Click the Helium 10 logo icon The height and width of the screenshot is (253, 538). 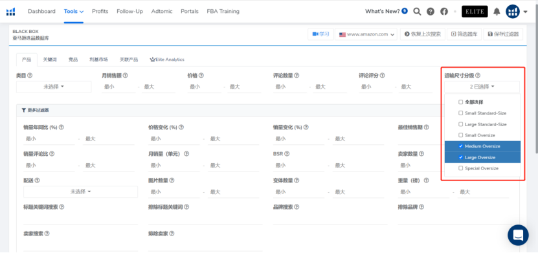(10, 12)
